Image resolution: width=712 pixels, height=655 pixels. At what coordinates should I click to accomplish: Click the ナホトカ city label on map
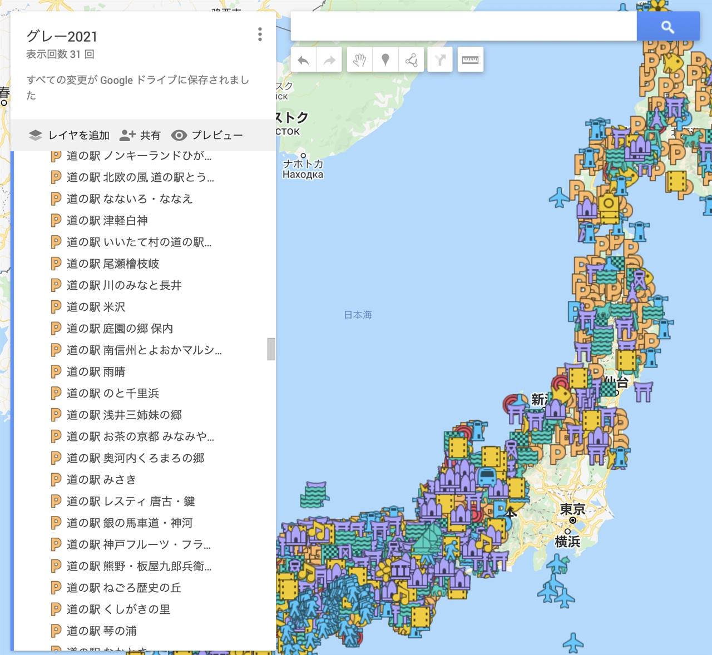pos(303,164)
